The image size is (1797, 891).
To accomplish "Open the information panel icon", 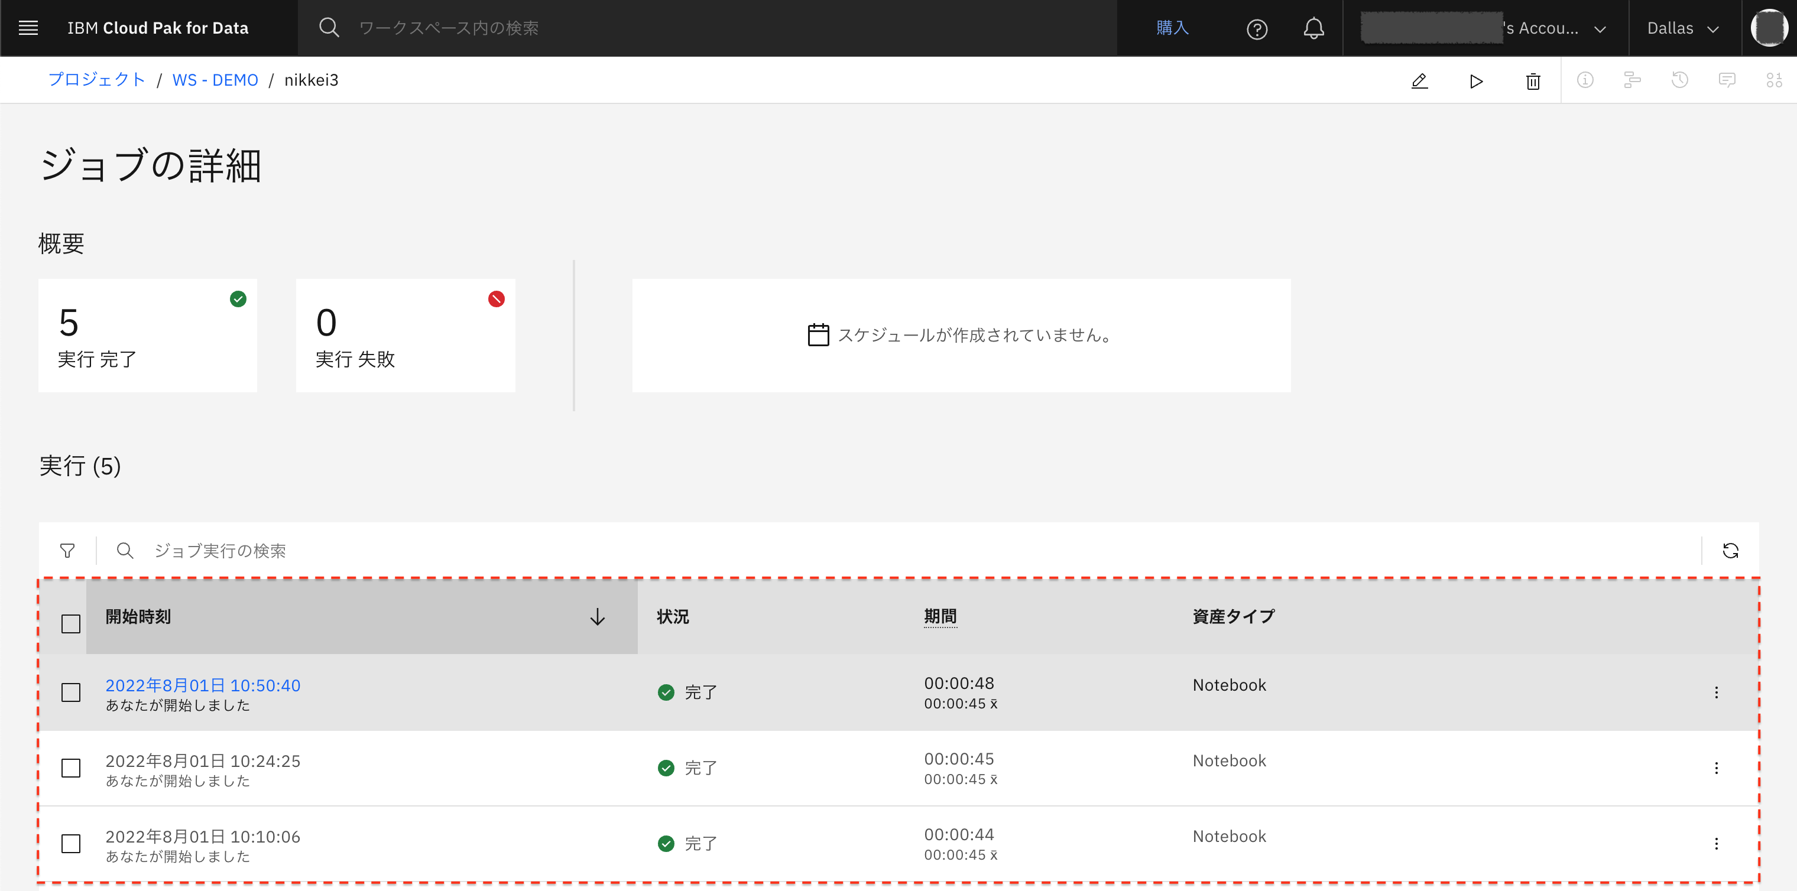I will [1585, 80].
